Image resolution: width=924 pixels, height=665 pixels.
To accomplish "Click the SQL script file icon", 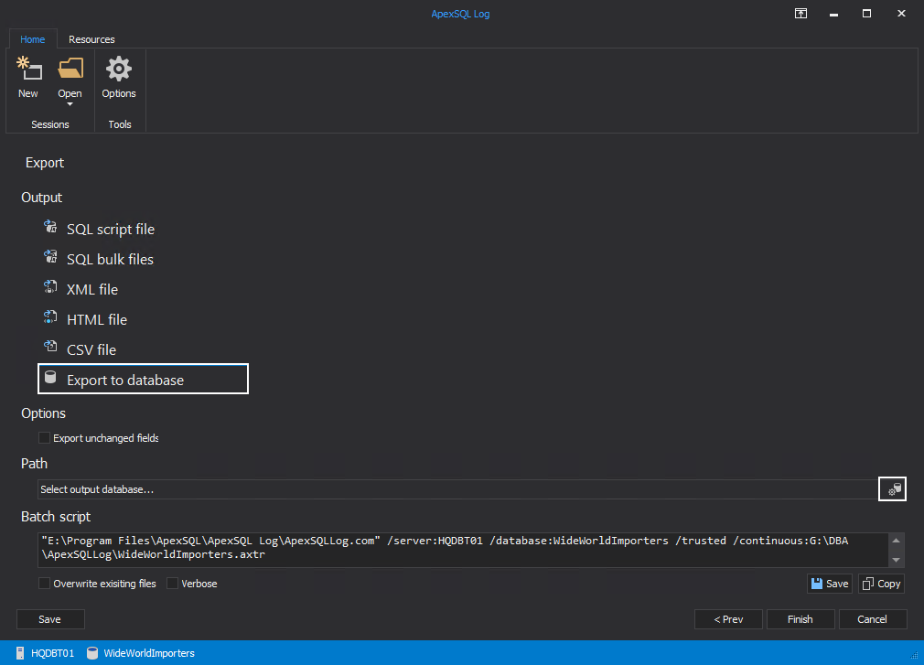I will (x=50, y=228).
